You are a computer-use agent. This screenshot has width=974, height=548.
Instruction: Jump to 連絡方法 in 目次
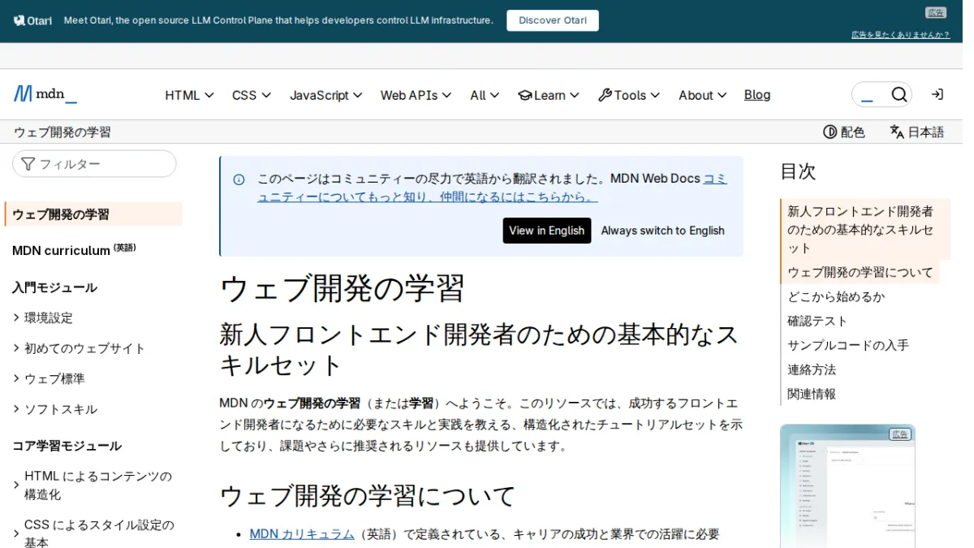pos(812,369)
